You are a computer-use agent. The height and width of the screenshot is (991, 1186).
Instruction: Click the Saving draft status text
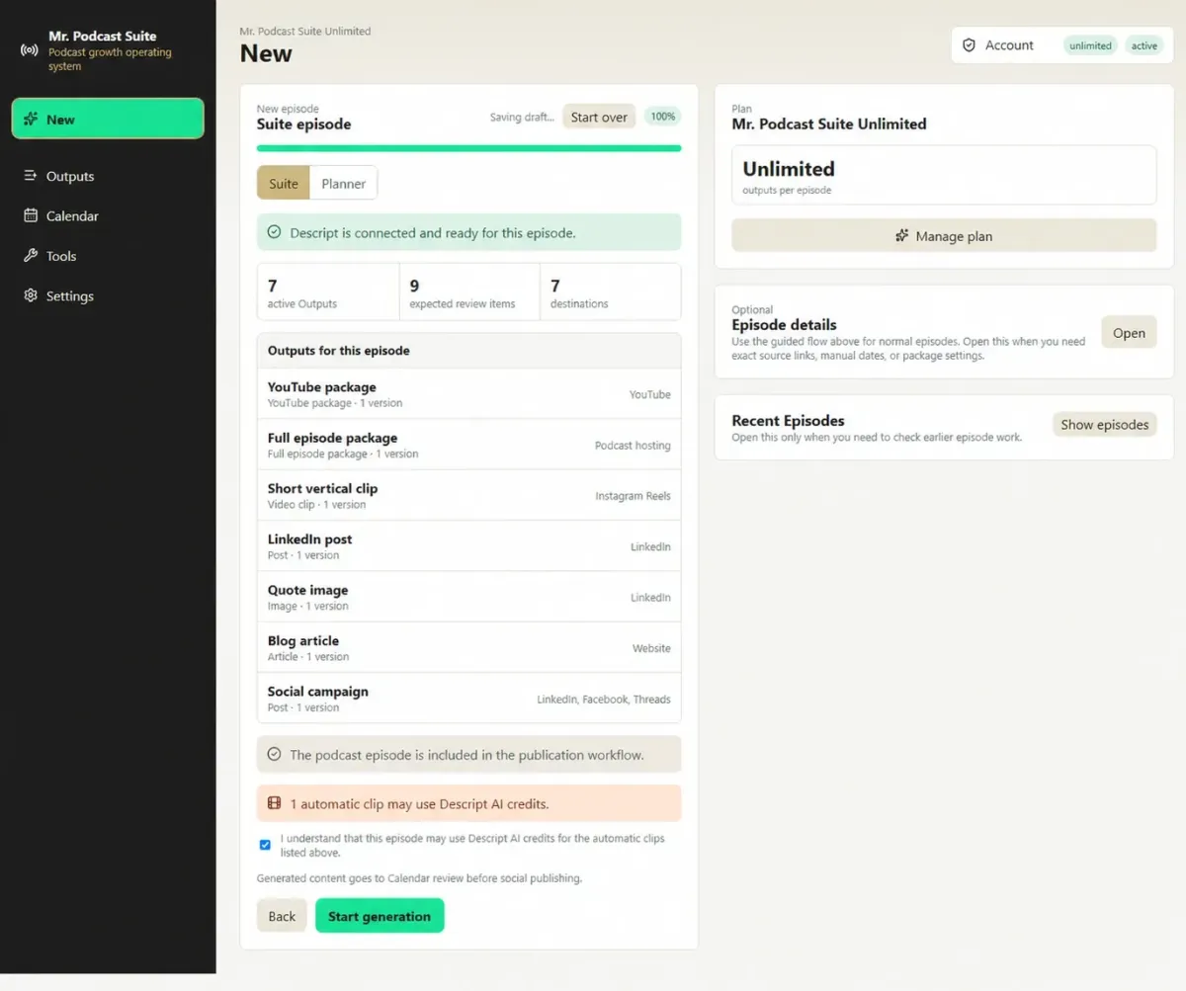[x=522, y=118]
